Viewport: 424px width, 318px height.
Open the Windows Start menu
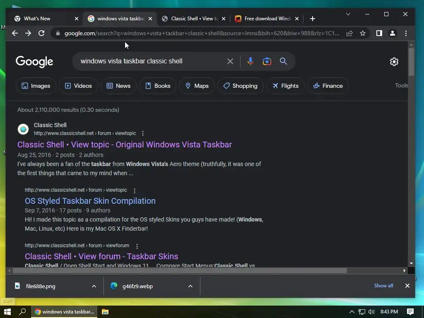[x=7, y=312]
